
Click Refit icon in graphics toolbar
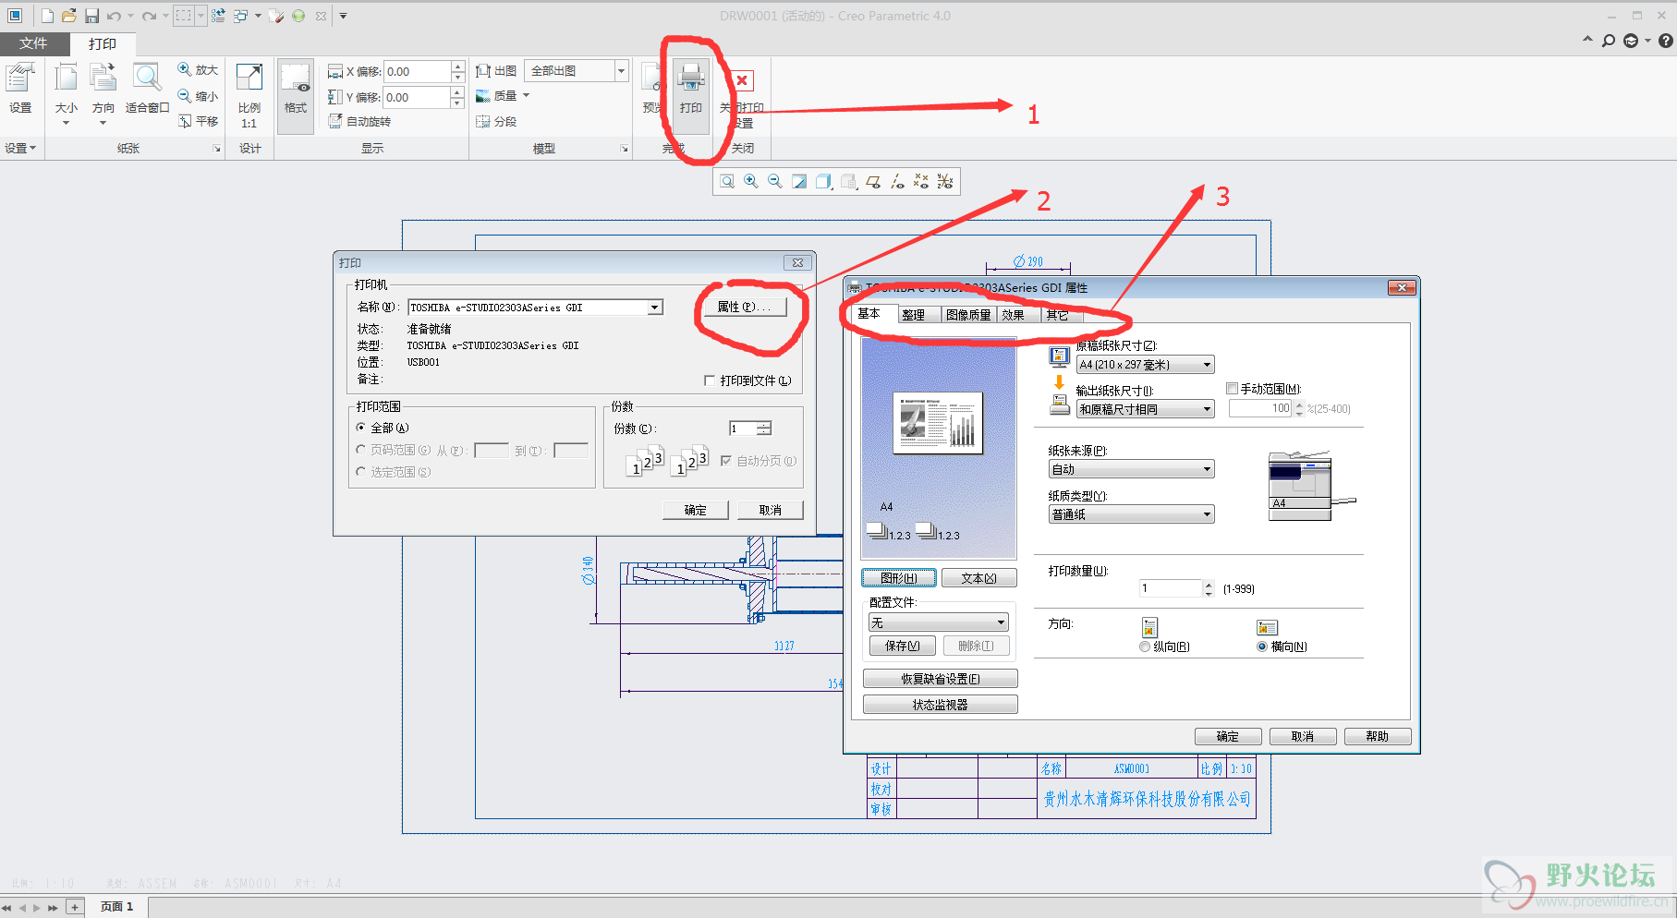[727, 182]
